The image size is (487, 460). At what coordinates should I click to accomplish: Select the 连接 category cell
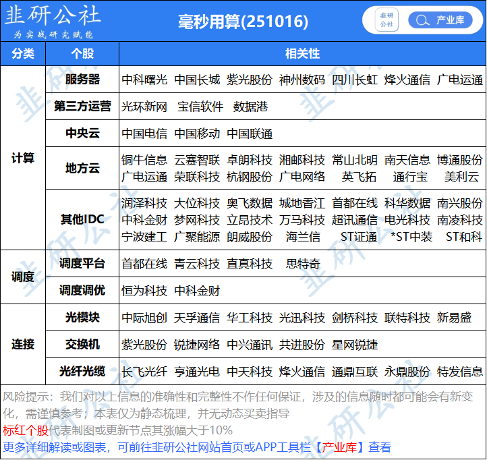23,344
